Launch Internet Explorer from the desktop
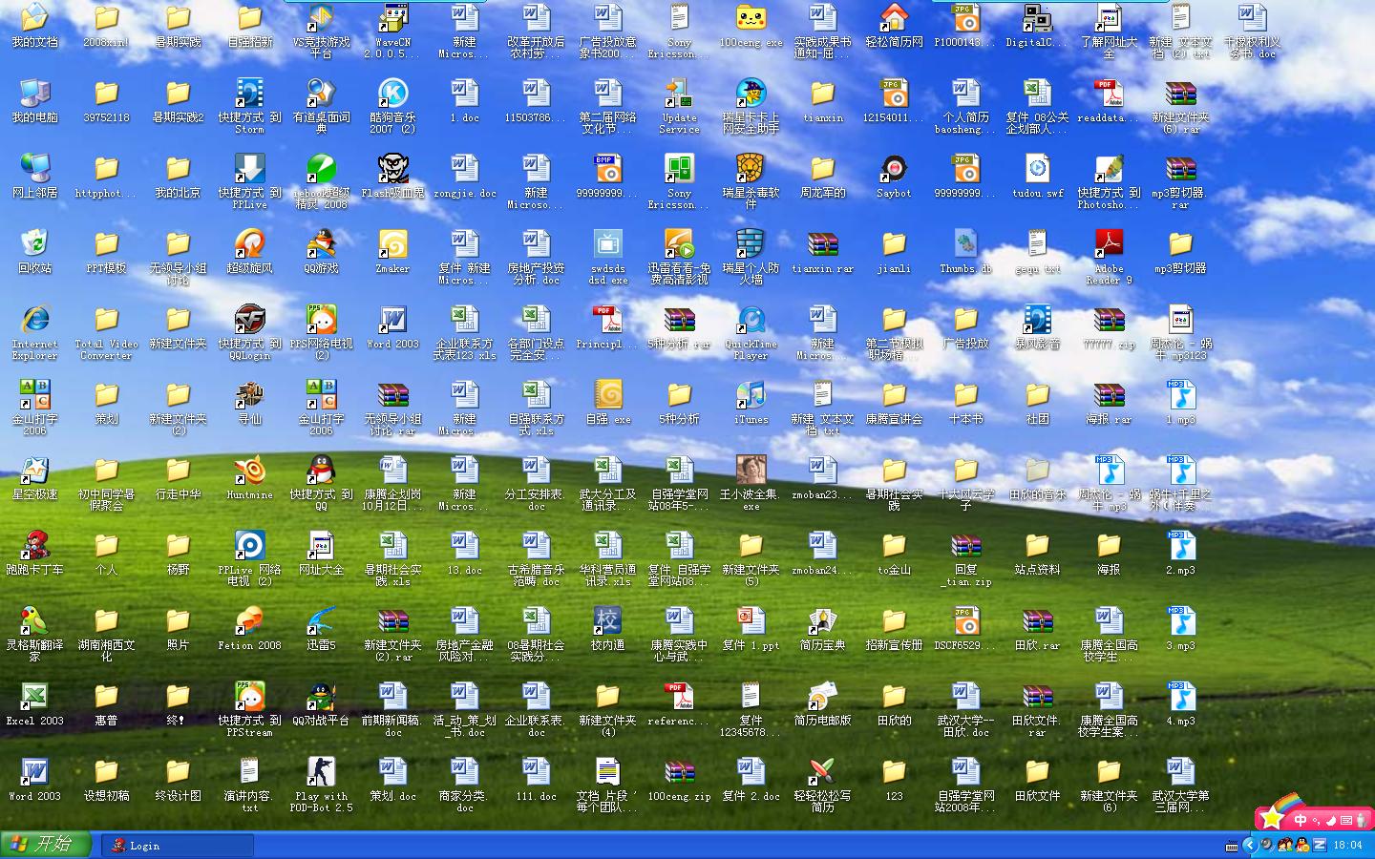This screenshot has width=1375, height=859. pos(34,332)
